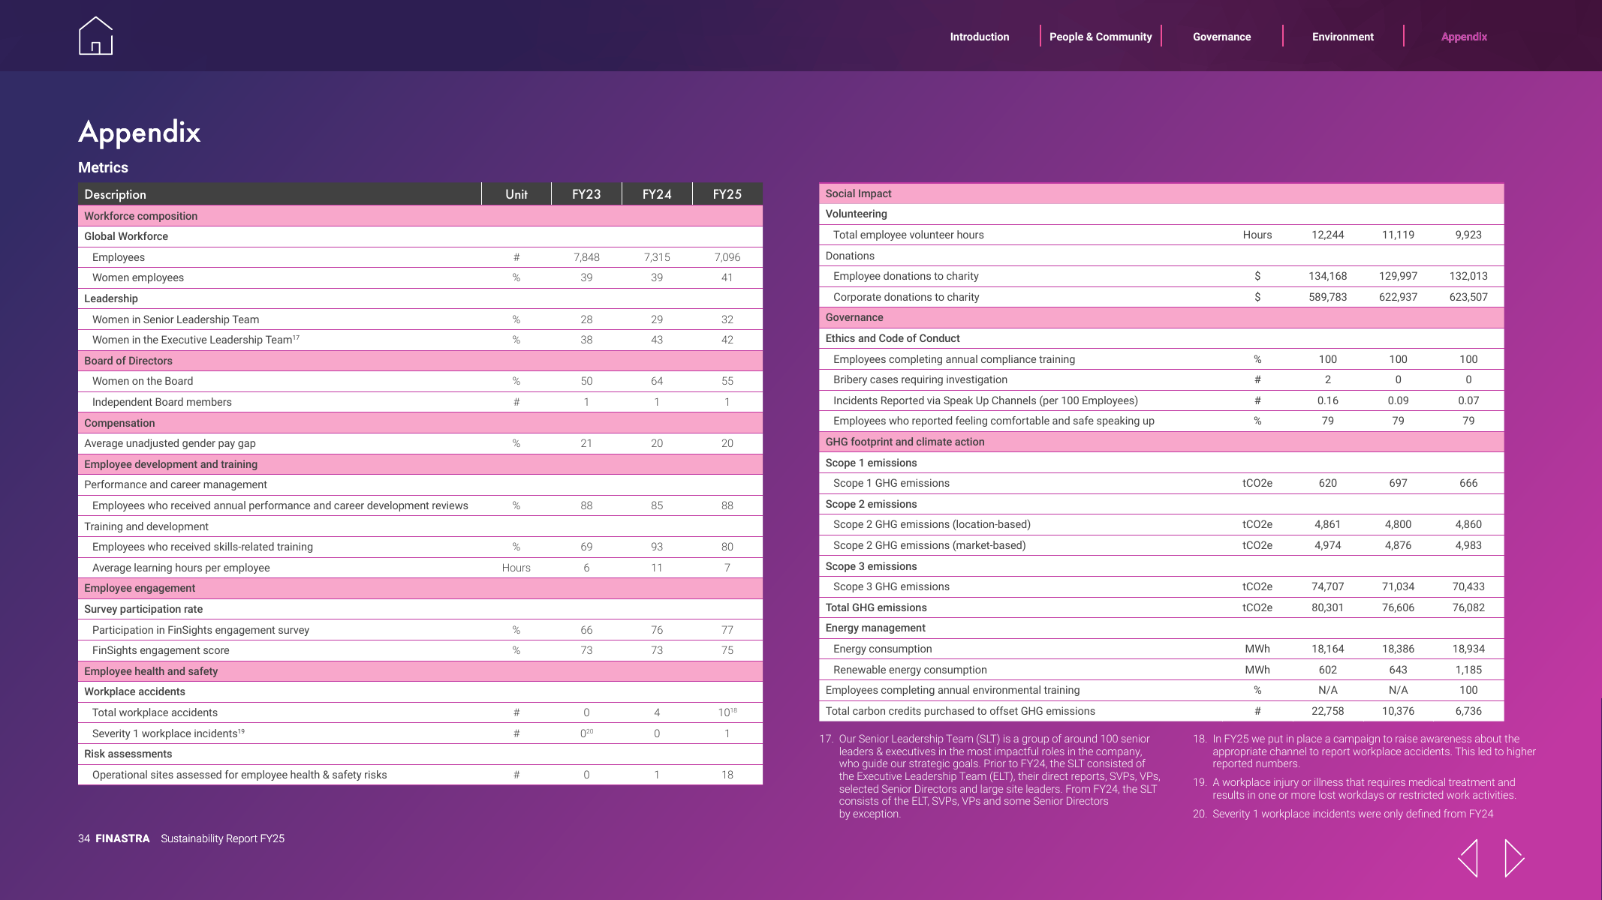
Task: Open the Introduction section
Action: [x=980, y=37]
